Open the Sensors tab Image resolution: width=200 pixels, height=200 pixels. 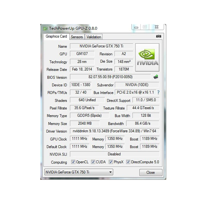[77, 37]
